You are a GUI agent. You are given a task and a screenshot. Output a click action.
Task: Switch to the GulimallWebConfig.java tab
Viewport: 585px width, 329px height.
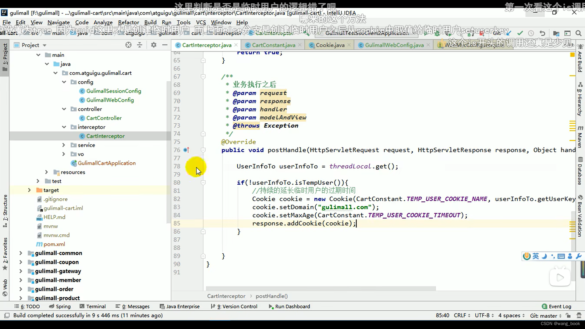point(394,45)
